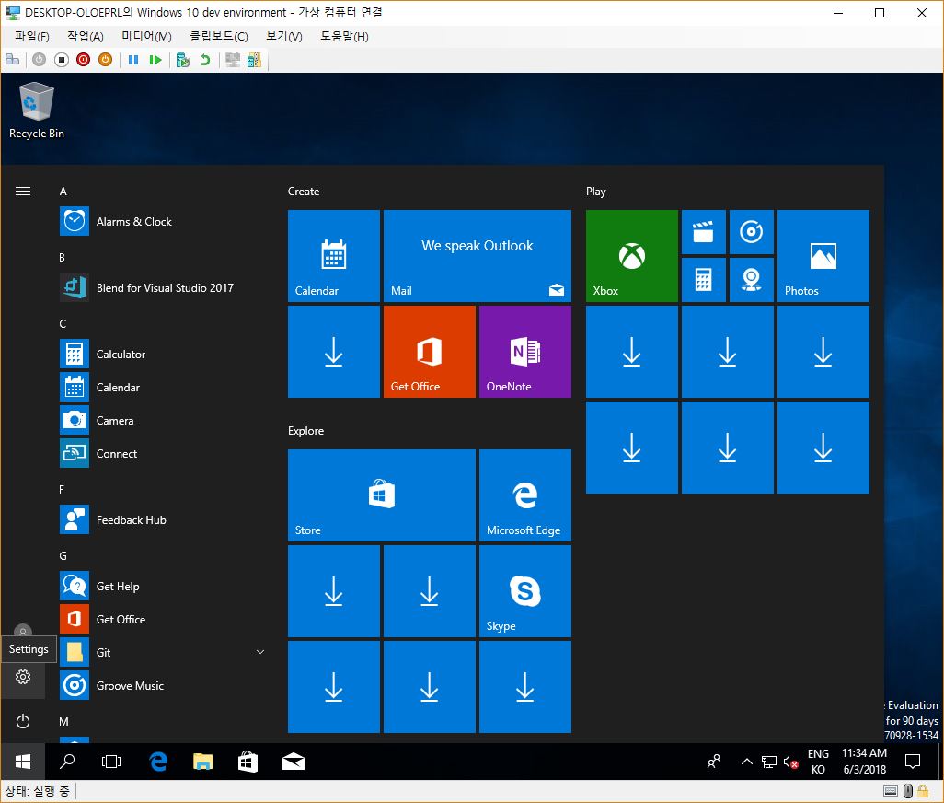Image resolution: width=944 pixels, height=803 pixels.
Task: Open the OneNote purple tile
Action: click(525, 351)
